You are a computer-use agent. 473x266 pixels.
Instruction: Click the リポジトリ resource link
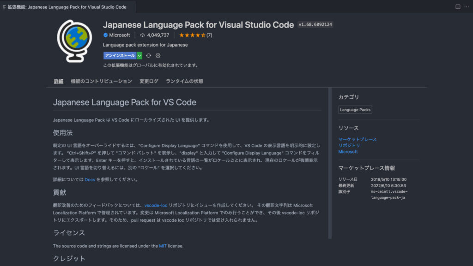pos(349,145)
